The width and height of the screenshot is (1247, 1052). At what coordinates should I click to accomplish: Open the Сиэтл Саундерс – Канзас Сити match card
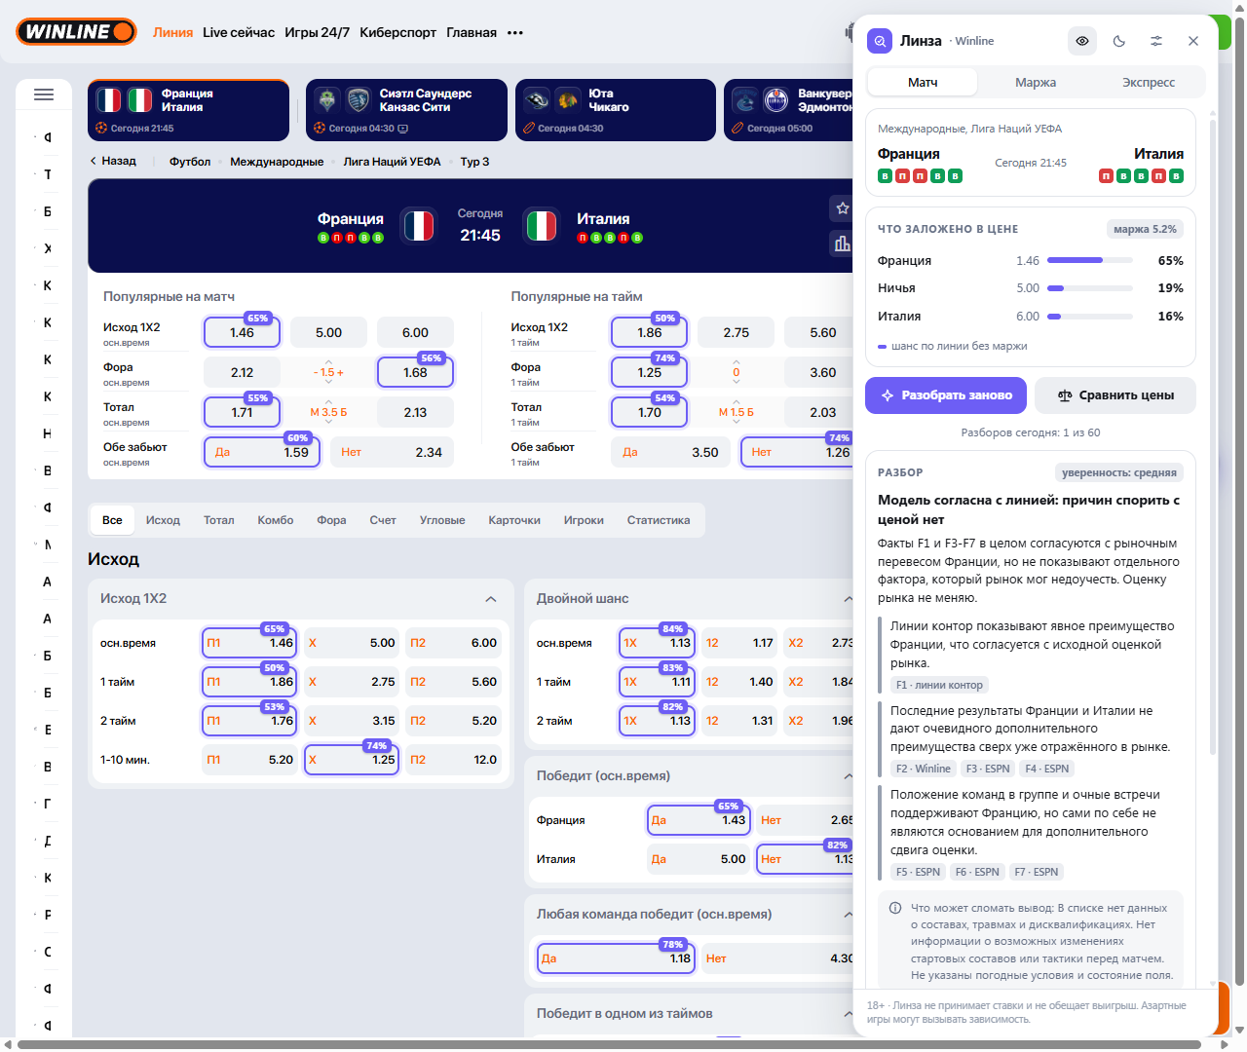[406, 110]
